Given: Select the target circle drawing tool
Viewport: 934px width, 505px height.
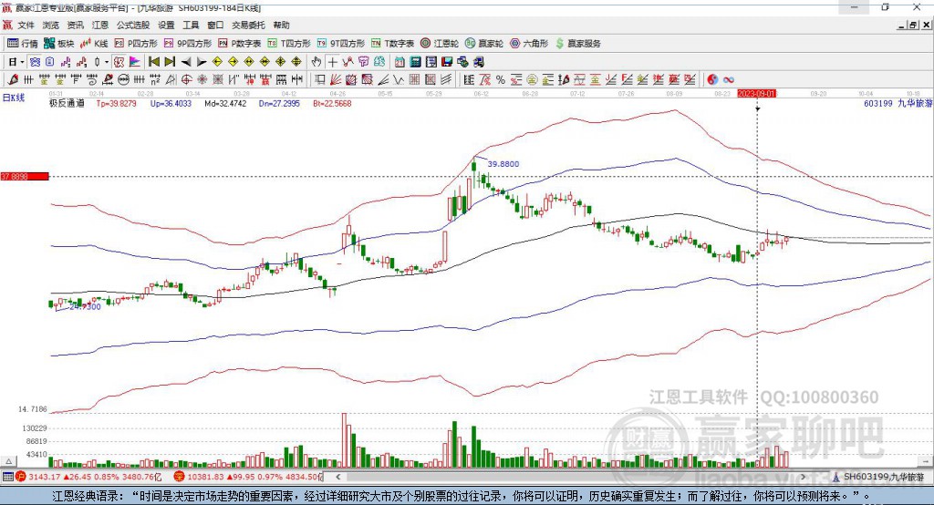Looking at the screenshot, I should click(186, 80).
